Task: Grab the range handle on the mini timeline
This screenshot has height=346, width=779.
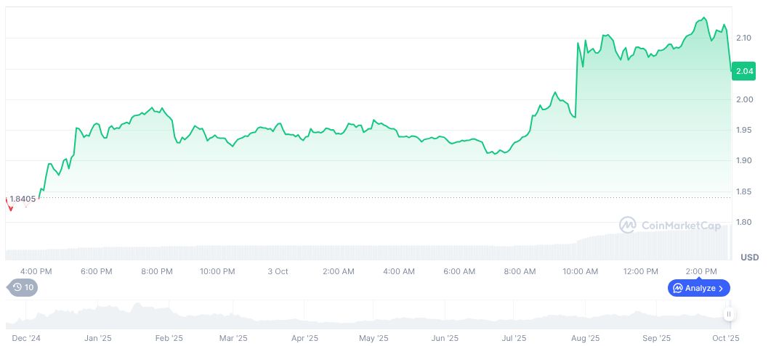Action: pyautogui.click(x=728, y=314)
